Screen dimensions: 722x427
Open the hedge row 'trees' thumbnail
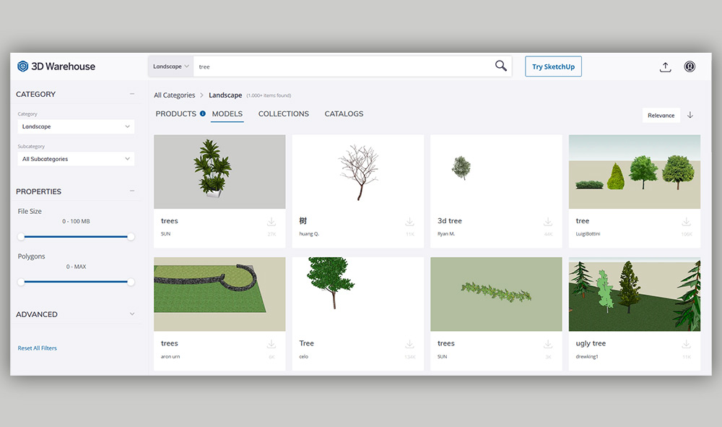[496, 294]
